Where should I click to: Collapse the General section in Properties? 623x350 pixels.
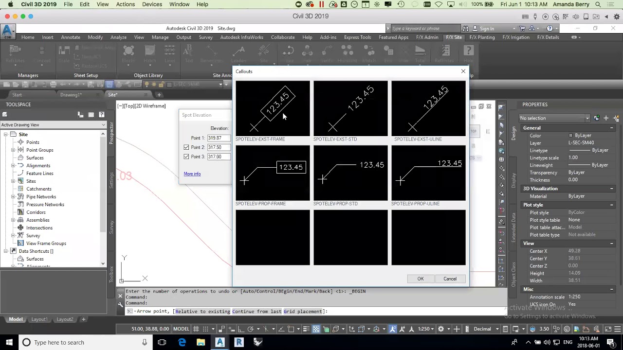[x=612, y=128]
